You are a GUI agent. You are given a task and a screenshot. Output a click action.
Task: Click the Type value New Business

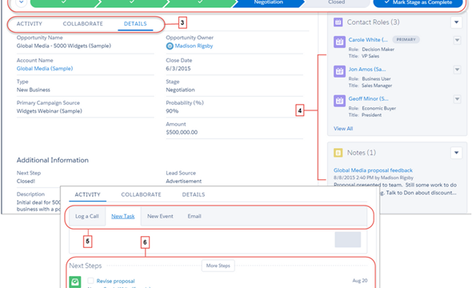tap(34, 90)
